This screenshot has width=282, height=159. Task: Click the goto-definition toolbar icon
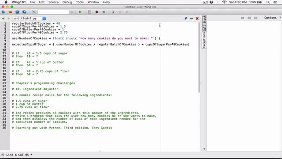click(x=33, y=12)
